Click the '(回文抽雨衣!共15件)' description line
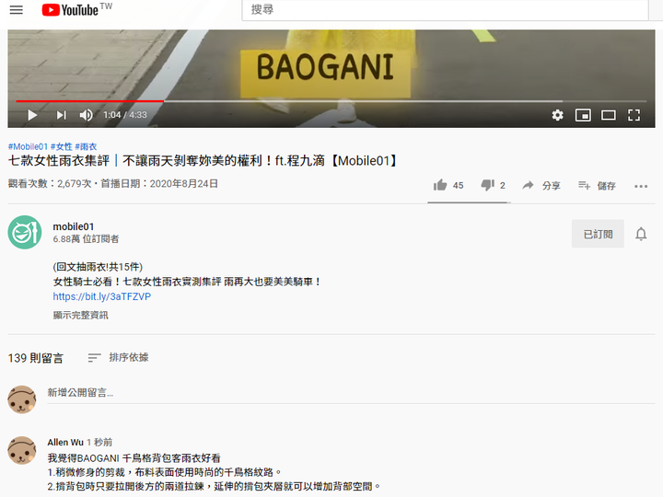 point(98,267)
